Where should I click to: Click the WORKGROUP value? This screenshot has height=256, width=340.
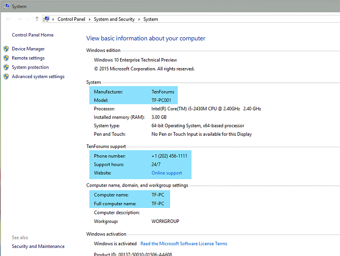point(165,221)
